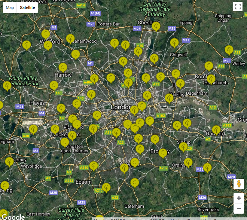Open tree marker next to A217 shield
Screen dimensions: 247x220
(106, 188)
